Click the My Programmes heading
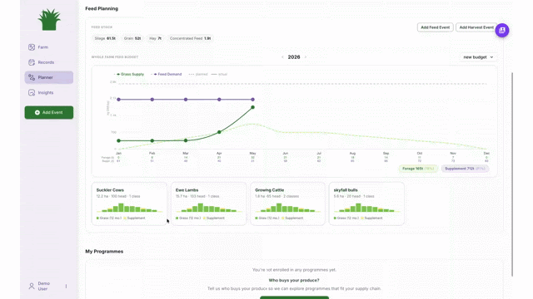Viewport: 533px width, 299px height. point(104,252)
